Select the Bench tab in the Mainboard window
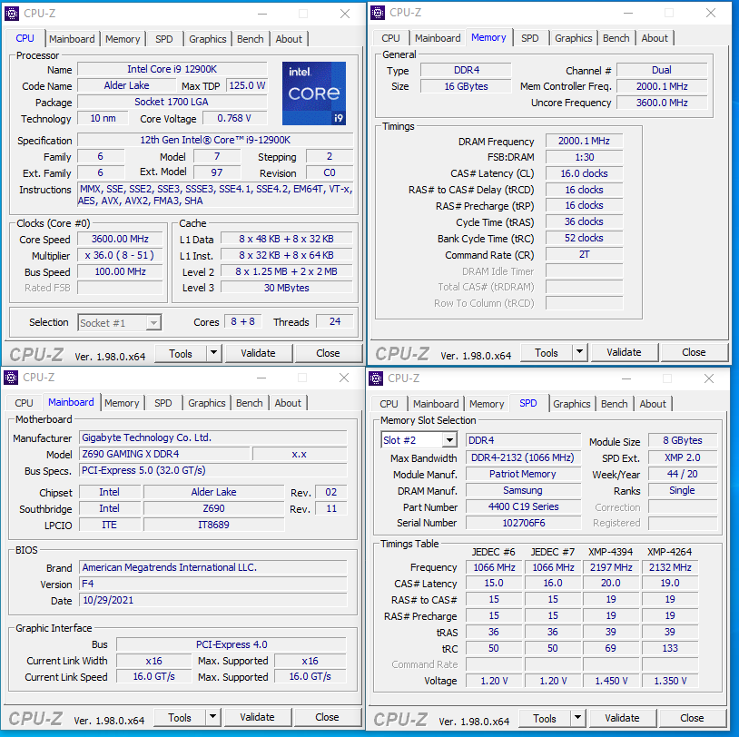Screen dimensions: 739x737 coord(250,403)
